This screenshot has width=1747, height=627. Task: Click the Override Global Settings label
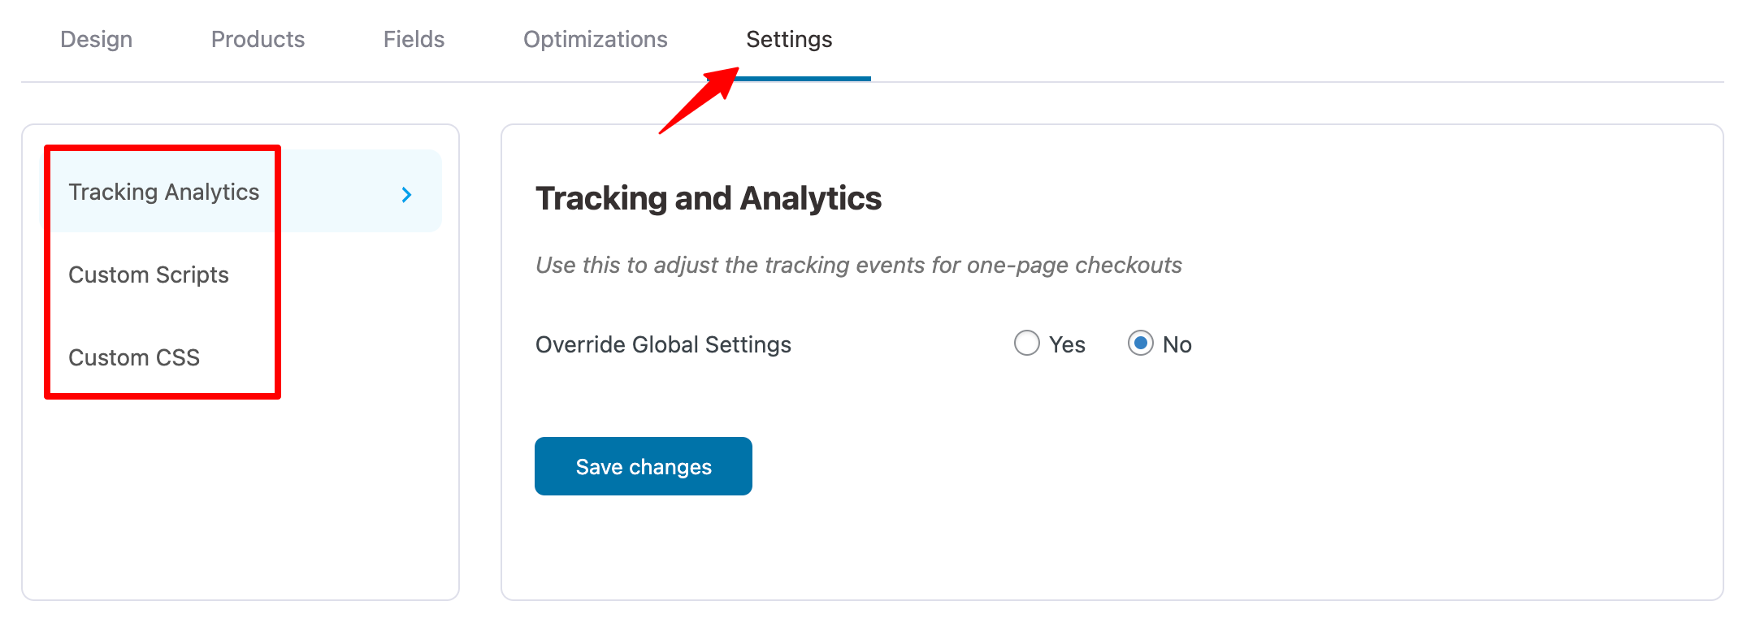click(663, 344)
